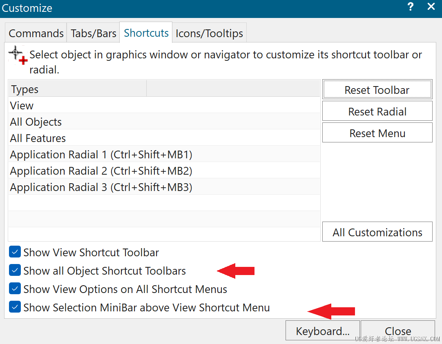Toggle Show all Object Shortcut Toolbars
Viewport: 442px width, 344px height.
tap(15, 270)
